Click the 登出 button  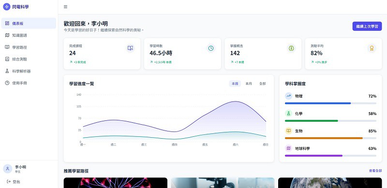[x=14, y=182]
